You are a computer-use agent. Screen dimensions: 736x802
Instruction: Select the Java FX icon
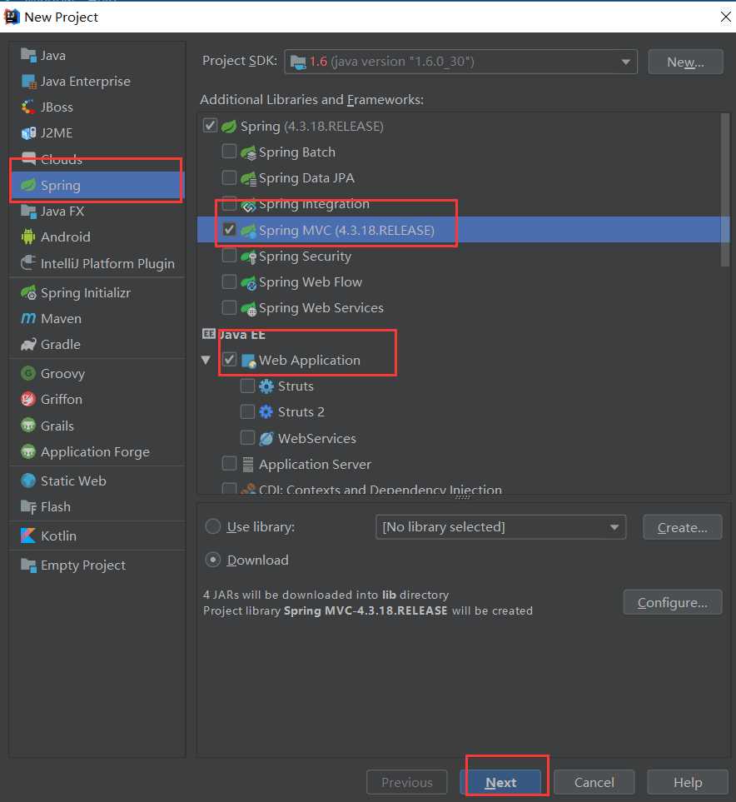[28, 212]
